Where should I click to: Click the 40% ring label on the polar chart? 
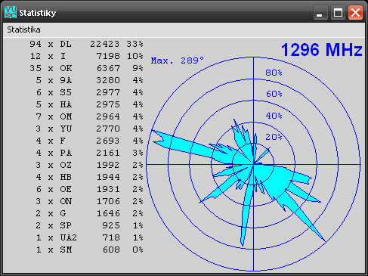point(274,116)
